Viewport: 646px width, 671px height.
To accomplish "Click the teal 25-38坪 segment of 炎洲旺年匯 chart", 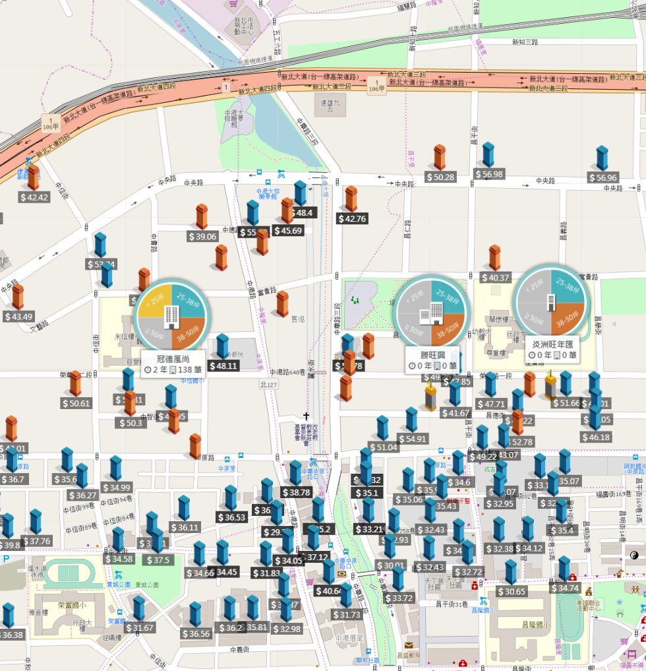I will coord(568,286).
